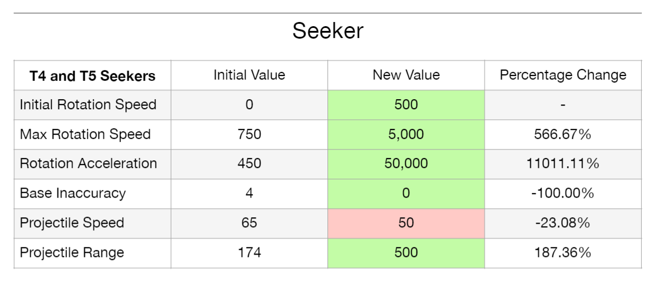Click the green cell with value 50,000
Screen dimensions: 659x298
tap(406, 163)
